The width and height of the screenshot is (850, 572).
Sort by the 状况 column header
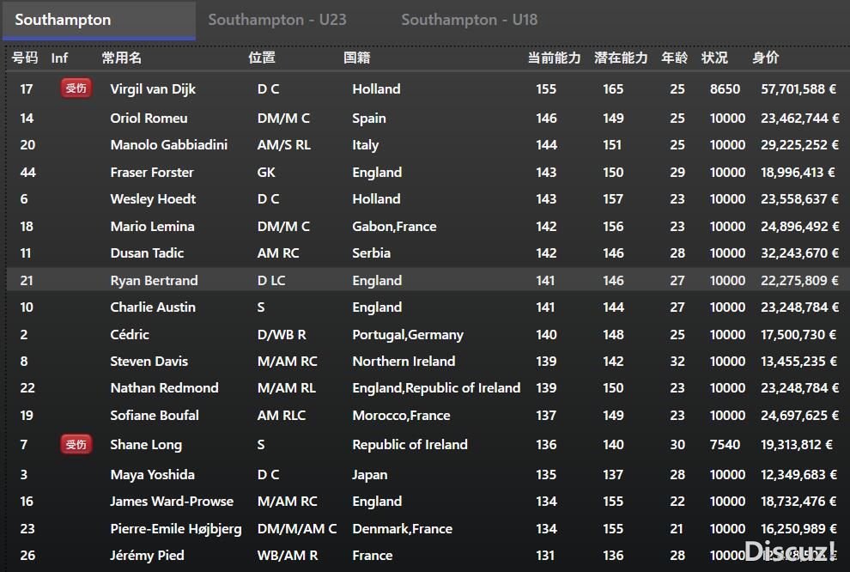point(714,58)
